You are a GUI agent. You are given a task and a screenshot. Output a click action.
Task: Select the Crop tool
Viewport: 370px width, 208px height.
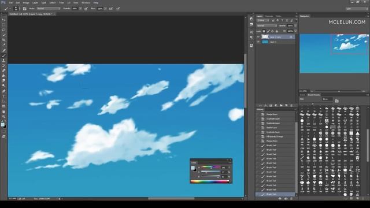click(x=3, y=40)
